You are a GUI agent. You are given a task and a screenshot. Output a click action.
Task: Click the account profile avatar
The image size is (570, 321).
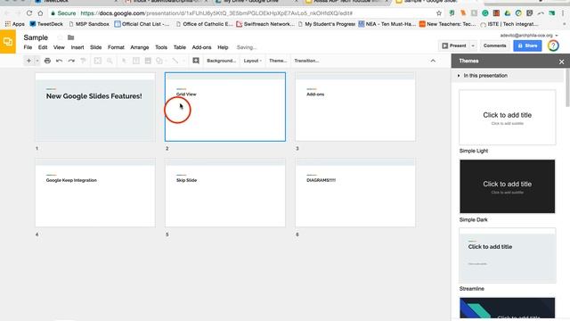(553, 45)
